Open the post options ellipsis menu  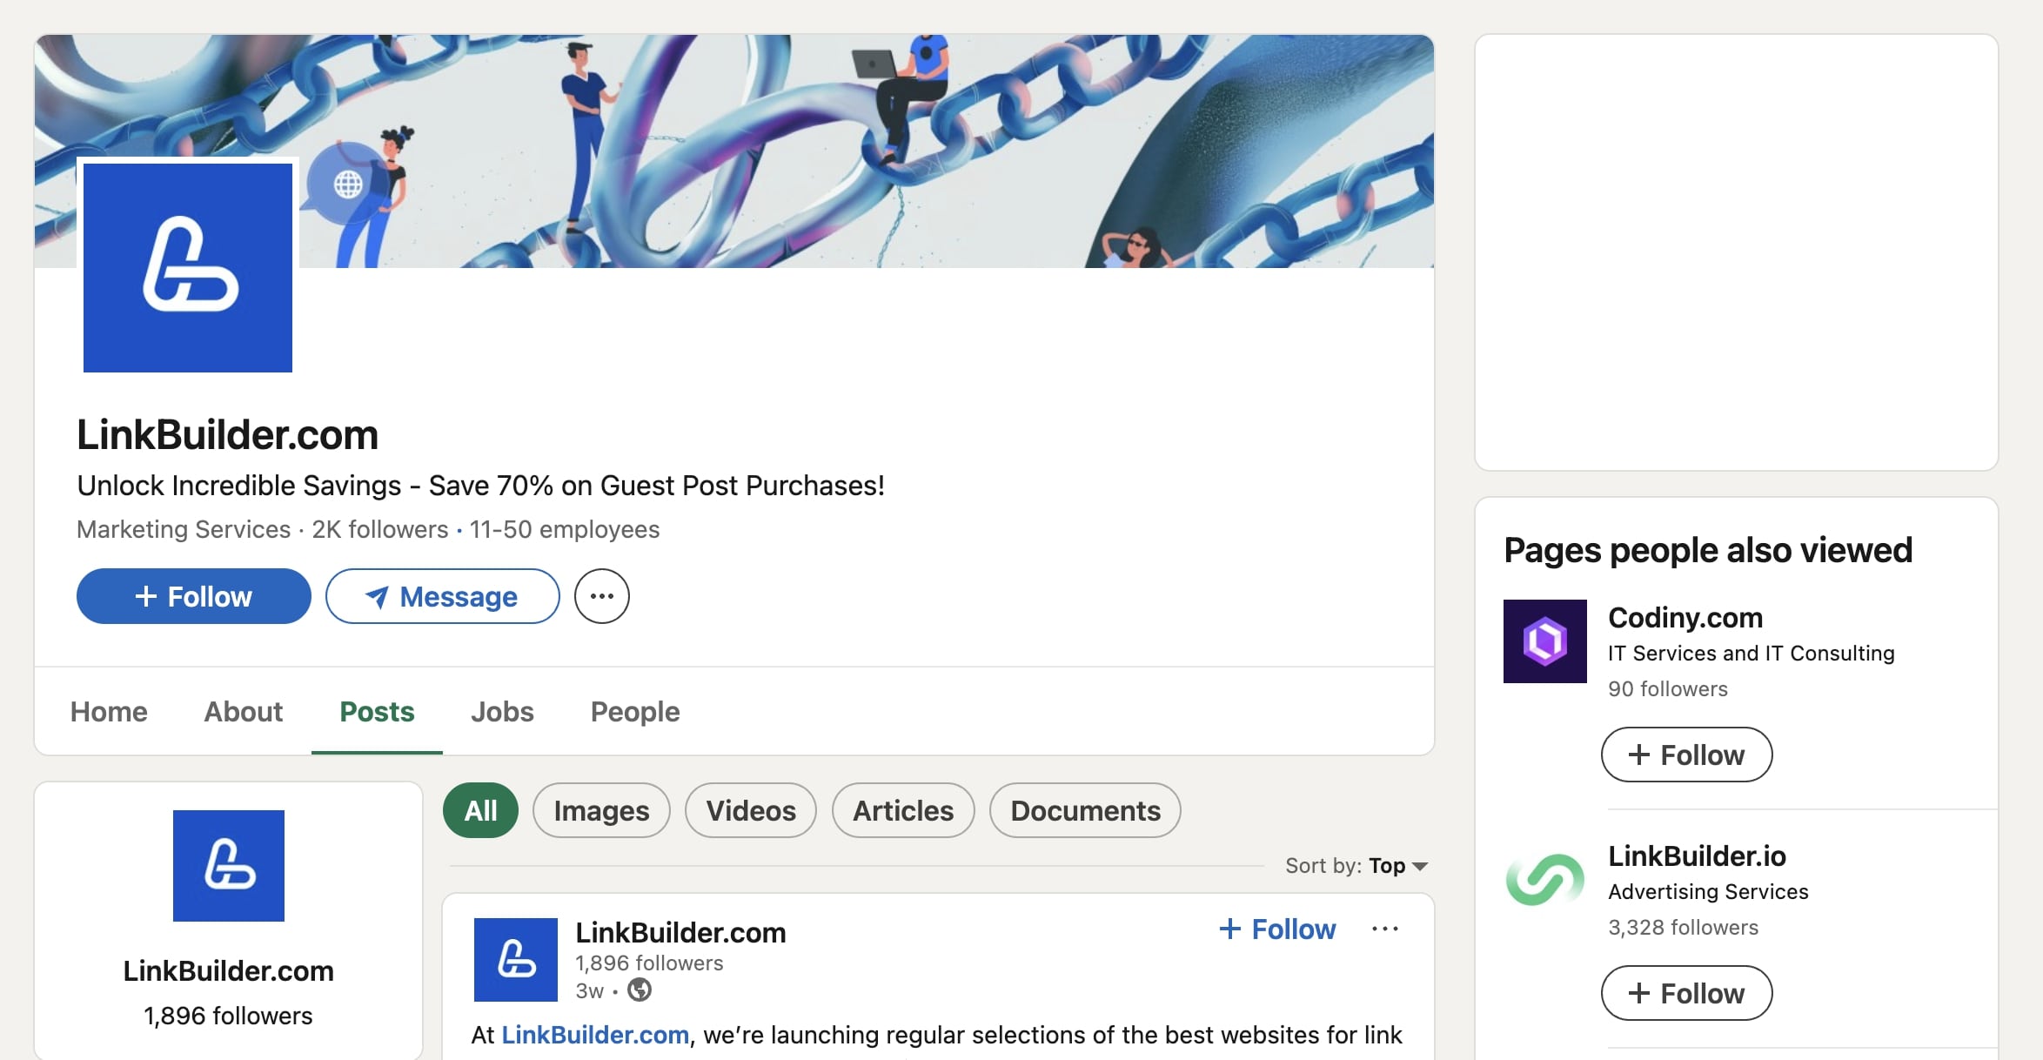point(1385,929)
